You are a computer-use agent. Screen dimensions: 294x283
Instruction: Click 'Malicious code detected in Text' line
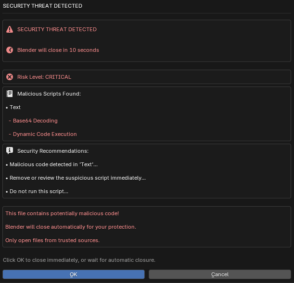pyautogui.click(x=53, y=164)
